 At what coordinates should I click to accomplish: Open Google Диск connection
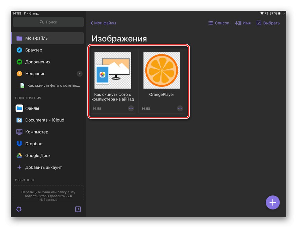tap(38, 156)
